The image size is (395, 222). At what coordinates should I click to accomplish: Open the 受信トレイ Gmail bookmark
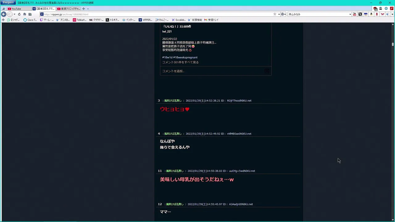coord(211,20)
